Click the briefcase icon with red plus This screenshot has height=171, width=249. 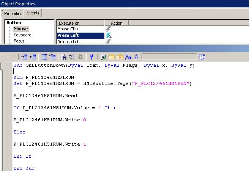click(120, 57)
